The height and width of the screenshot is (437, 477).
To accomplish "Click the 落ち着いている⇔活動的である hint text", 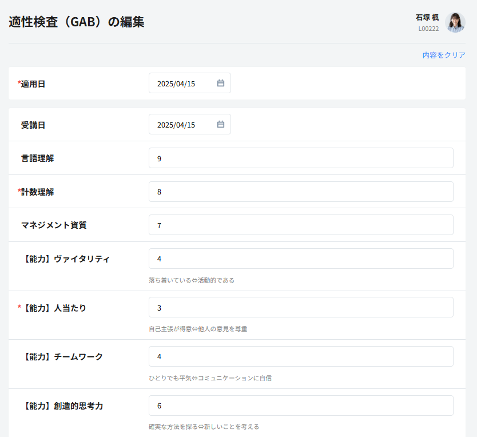I will pos(192,280).
